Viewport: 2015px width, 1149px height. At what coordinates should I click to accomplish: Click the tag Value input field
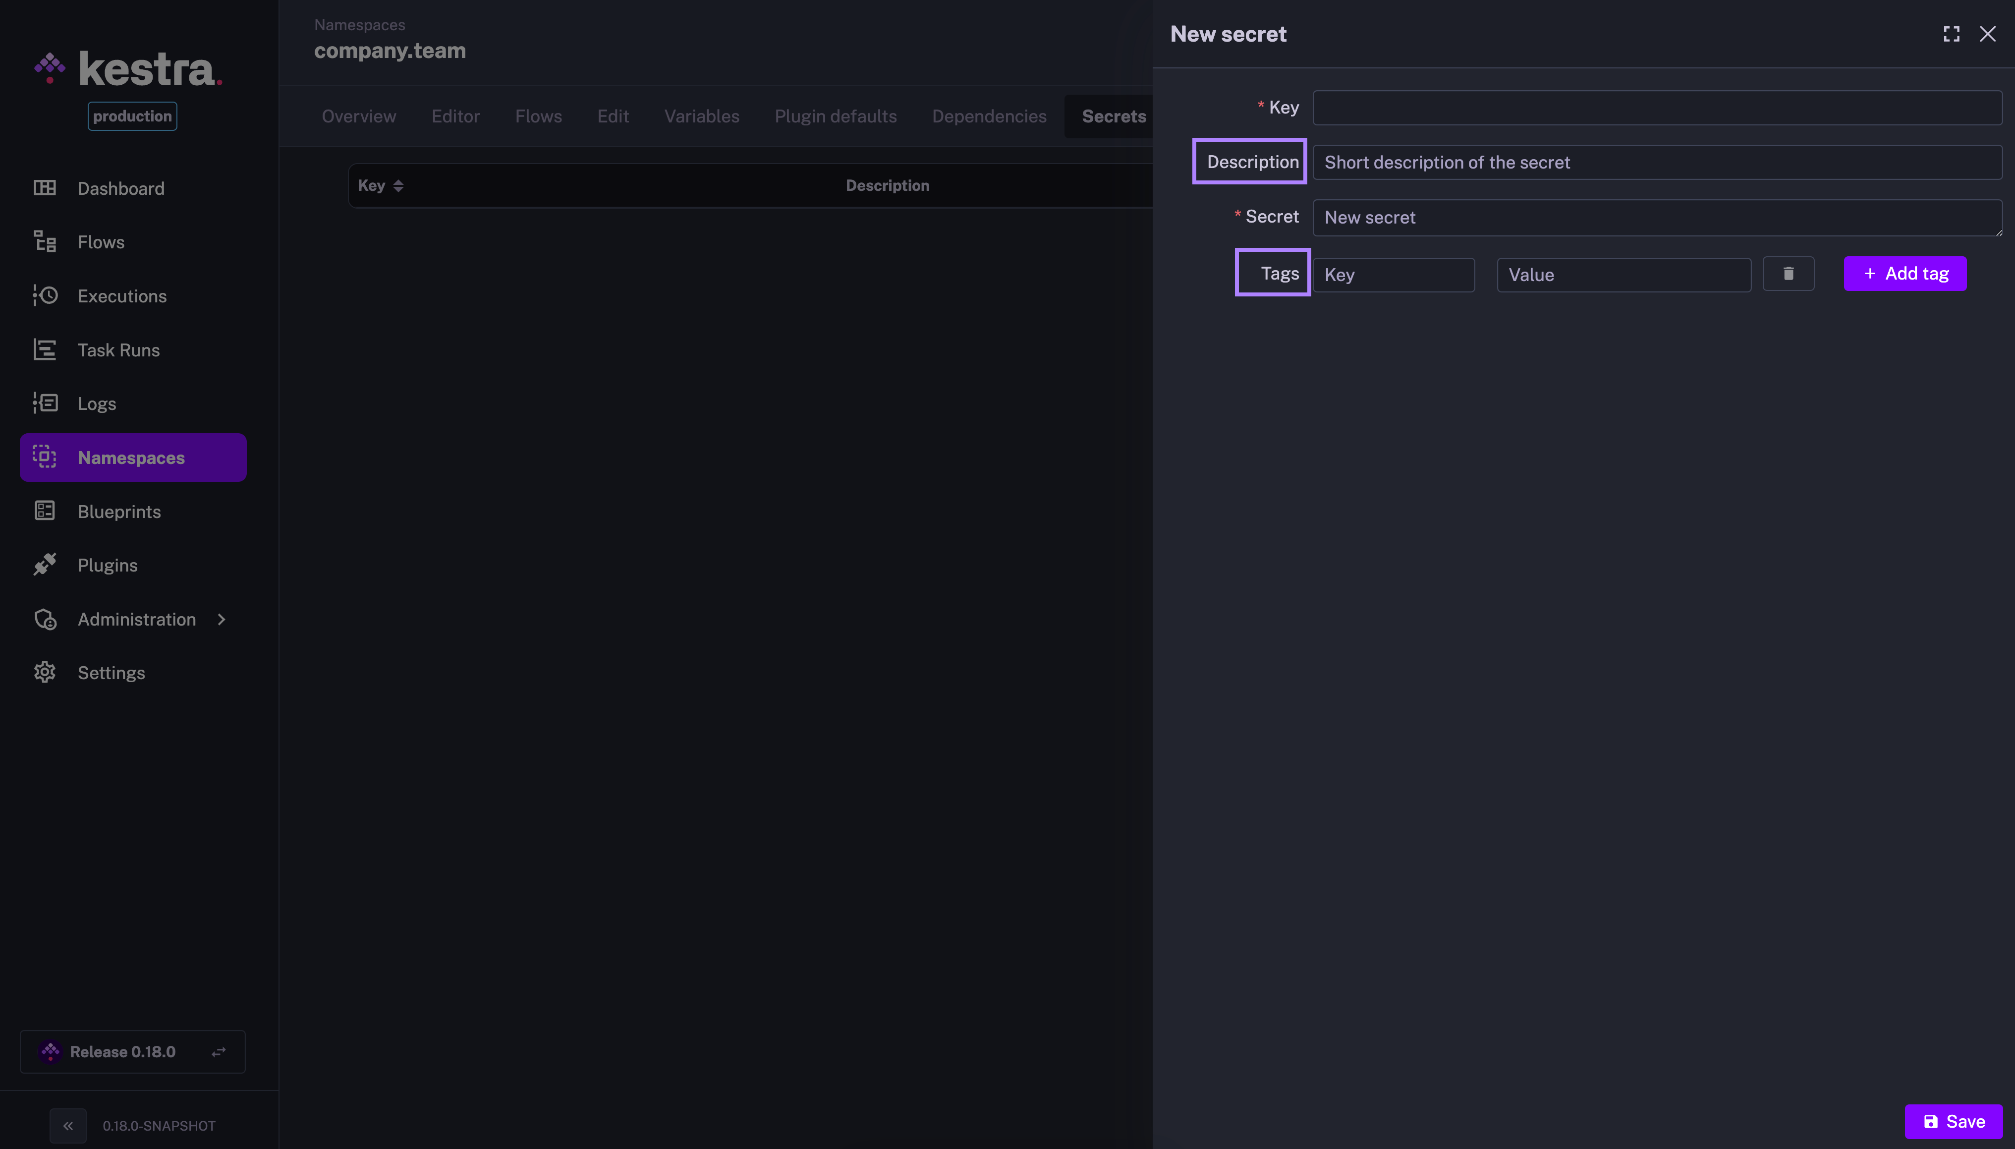(1623, 275)
